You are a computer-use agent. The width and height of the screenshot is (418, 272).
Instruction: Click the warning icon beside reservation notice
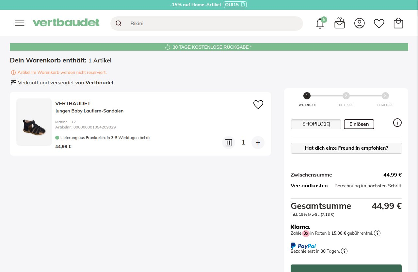tap(13, 73)
